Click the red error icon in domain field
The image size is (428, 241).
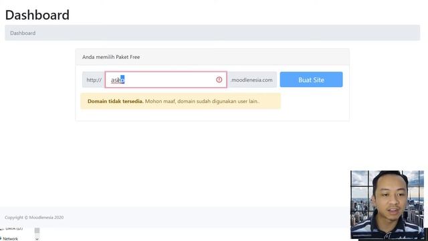tap(219, 80)
